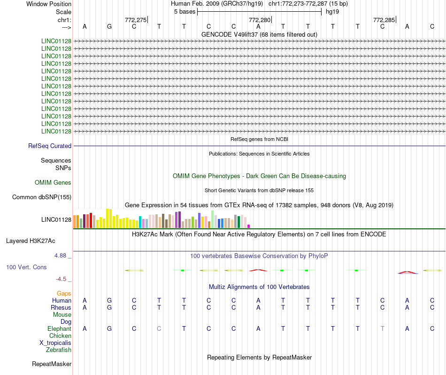Click the 4.88 PhyloP upper scale value
Image resolution: width=446 pixels, height=375 pixels.
tap(60, 256)
